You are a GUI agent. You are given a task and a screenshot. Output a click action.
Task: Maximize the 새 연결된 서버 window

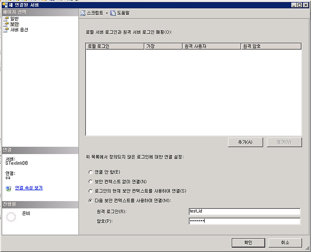(300, 5)
